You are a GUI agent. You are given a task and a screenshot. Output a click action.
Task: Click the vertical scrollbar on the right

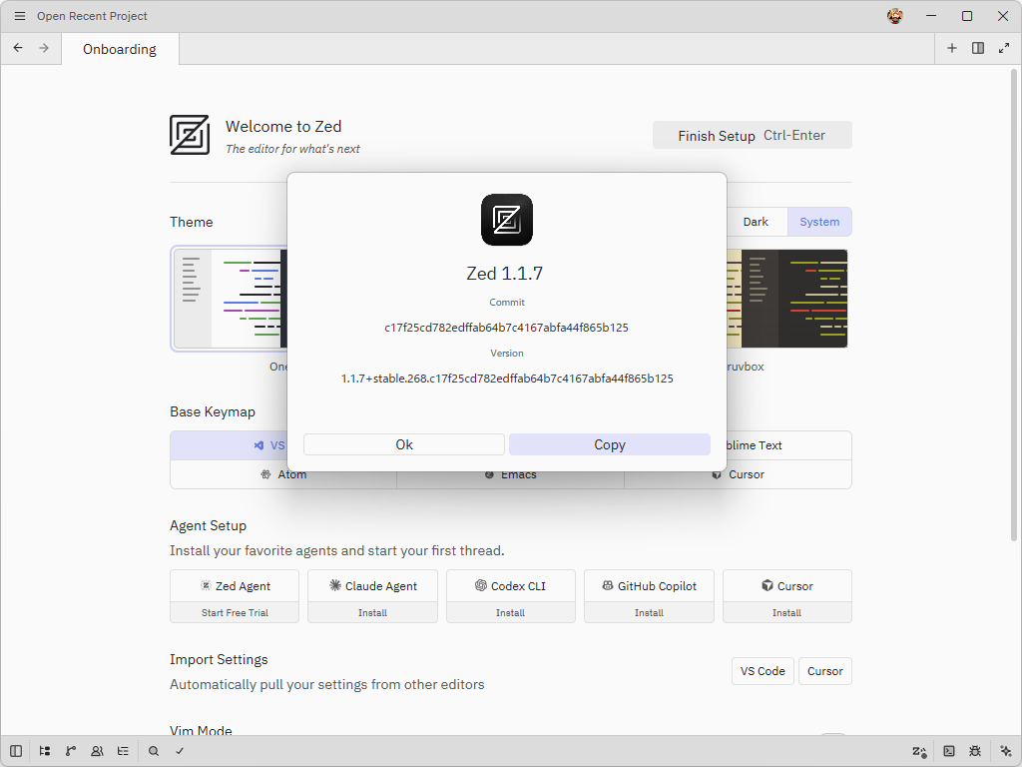click(1014, 306)
